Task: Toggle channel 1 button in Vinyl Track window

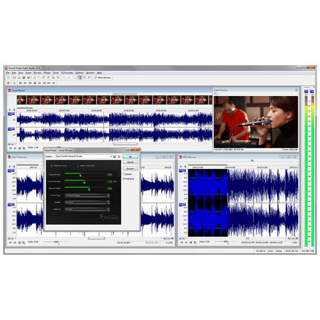Action: click(x=9, y=171)
